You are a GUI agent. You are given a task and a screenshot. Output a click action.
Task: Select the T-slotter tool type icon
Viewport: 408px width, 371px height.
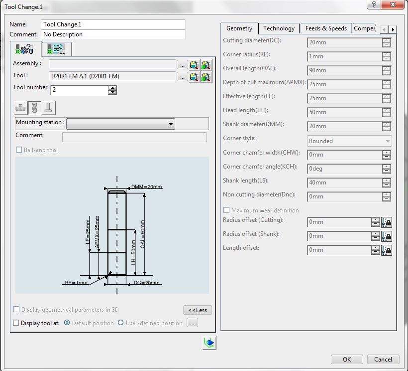48,107
